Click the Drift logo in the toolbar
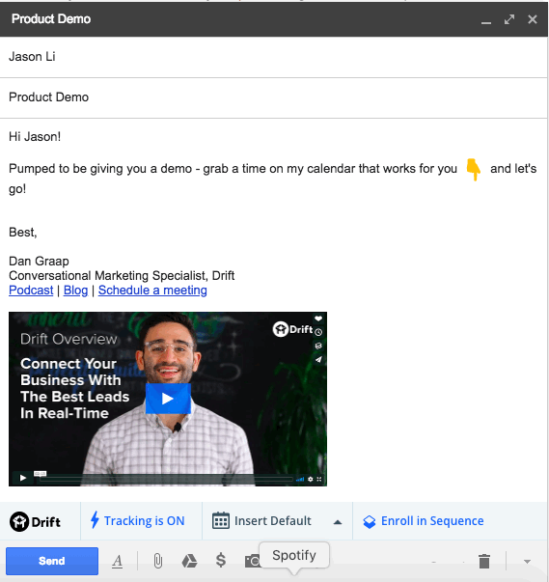Image resolution: width=549 pixels, height=582 pixels. (x=36, y=521)
